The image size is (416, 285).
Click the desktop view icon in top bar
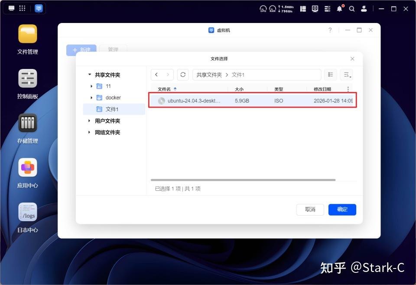point(11,9)
